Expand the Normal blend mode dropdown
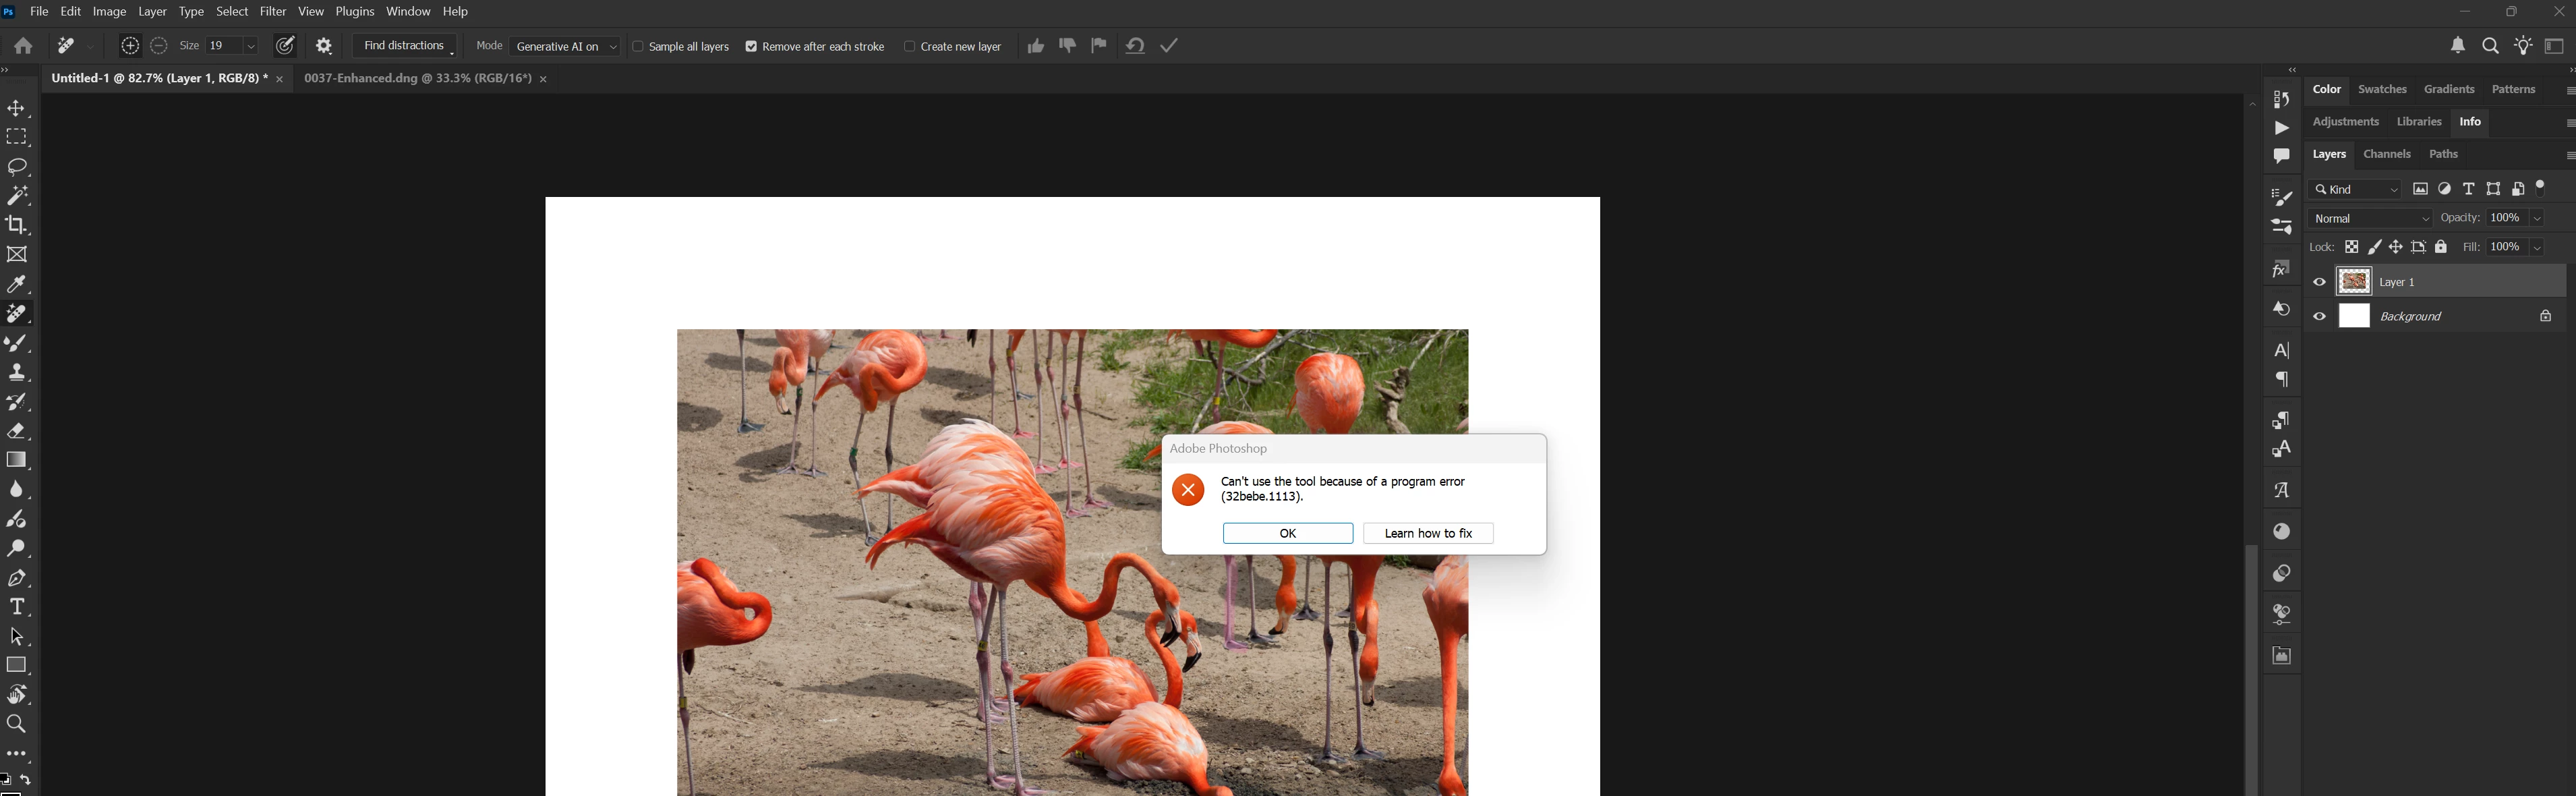This screenshot has height=796, width=2576. (2370, 218)
